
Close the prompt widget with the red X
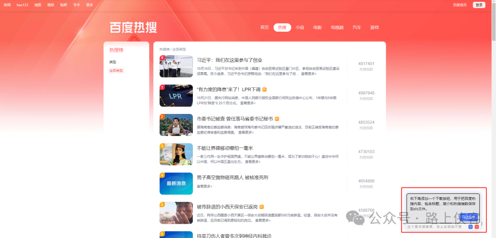click(x=476, y=227)
